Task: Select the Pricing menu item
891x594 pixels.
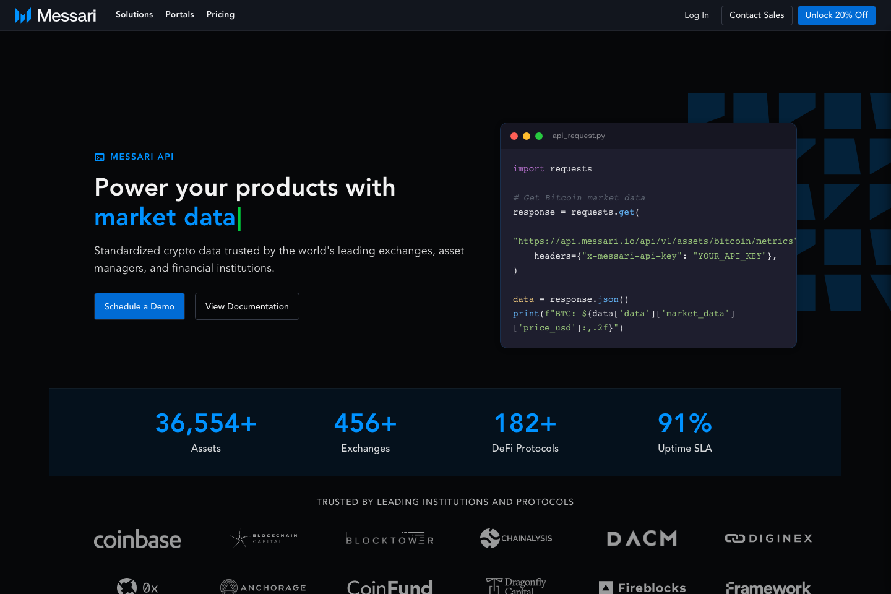Action: (220, 14)
